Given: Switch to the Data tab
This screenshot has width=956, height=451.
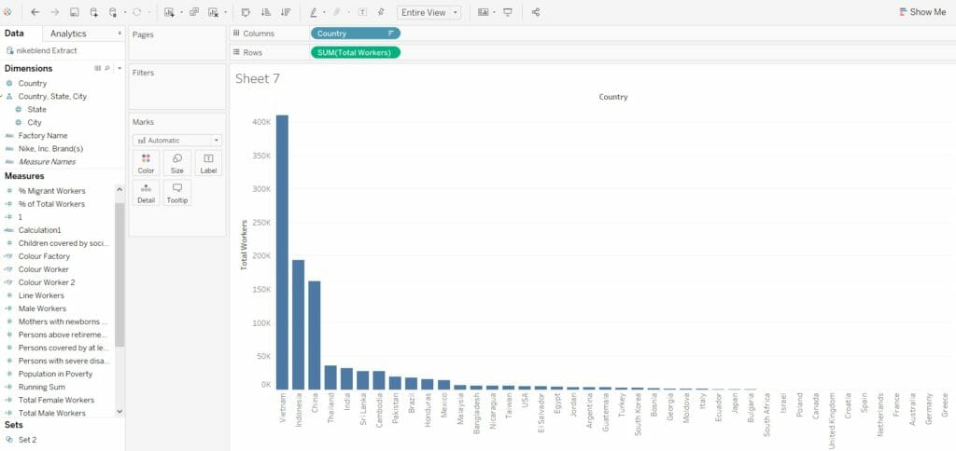Looking at the screenshot, I should click(x=14, y=34).
